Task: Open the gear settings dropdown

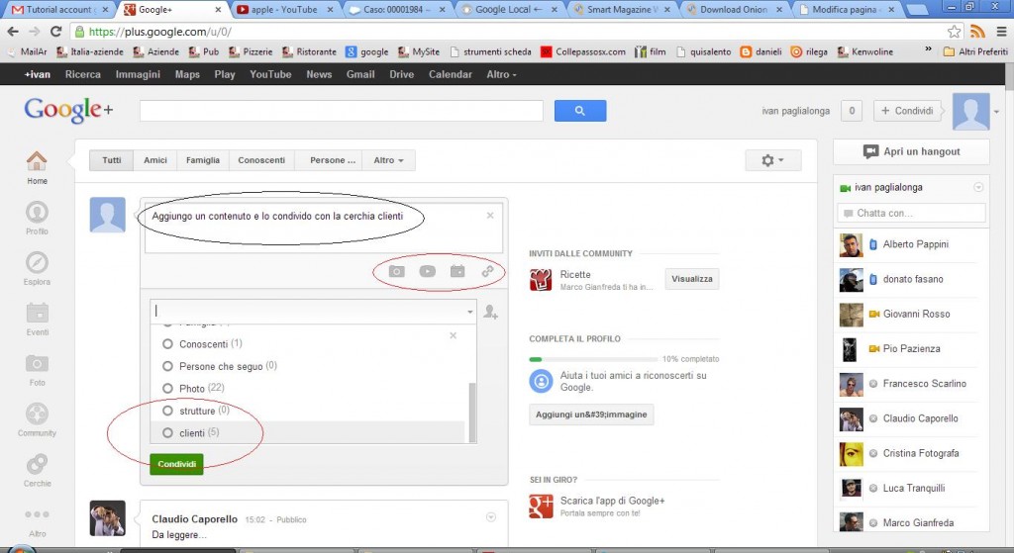Action: click(x=772, y=160)
